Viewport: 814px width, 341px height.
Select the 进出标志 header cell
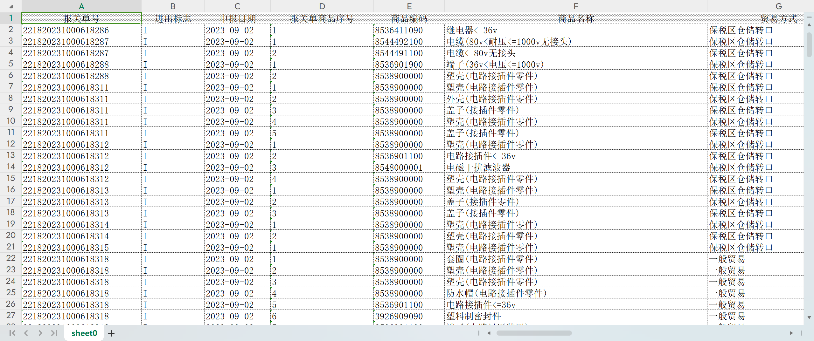[173, 18]
